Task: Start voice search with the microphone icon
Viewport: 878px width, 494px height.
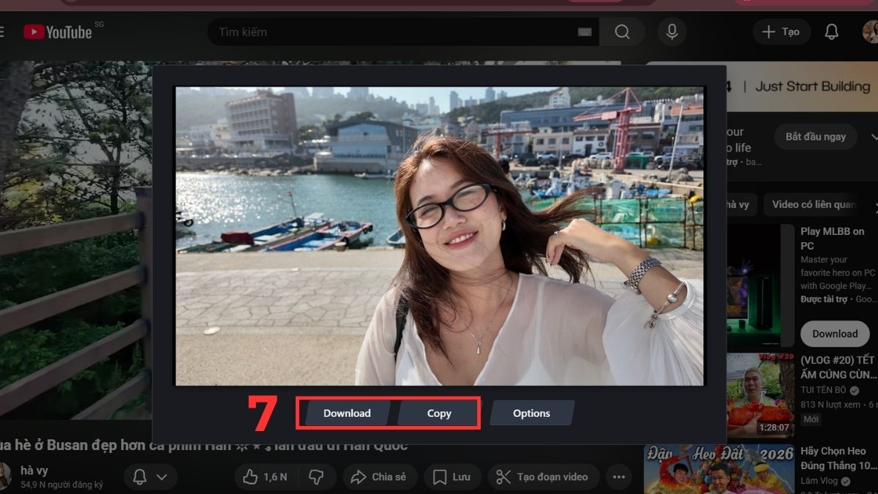Action: point(671,31)
